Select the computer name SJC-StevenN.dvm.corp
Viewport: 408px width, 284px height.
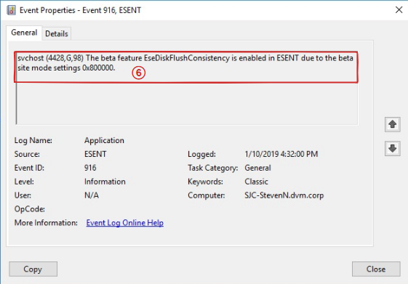(284, 195)
